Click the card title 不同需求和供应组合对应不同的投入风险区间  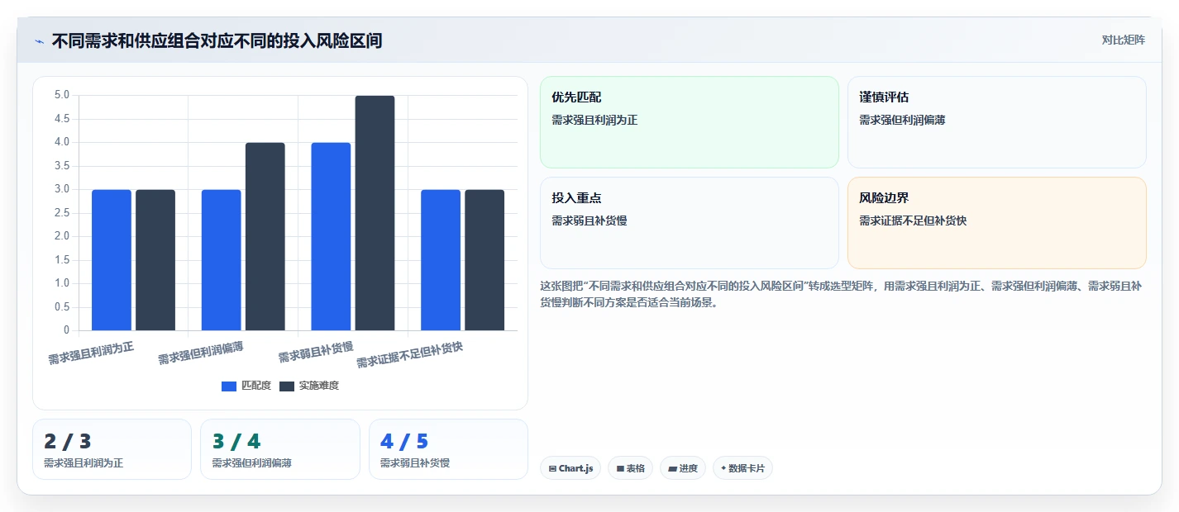pyautogui.click(x=217, y=40)
